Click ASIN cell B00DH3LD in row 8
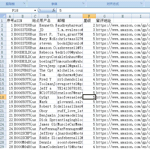 click(x=23, y=52)
